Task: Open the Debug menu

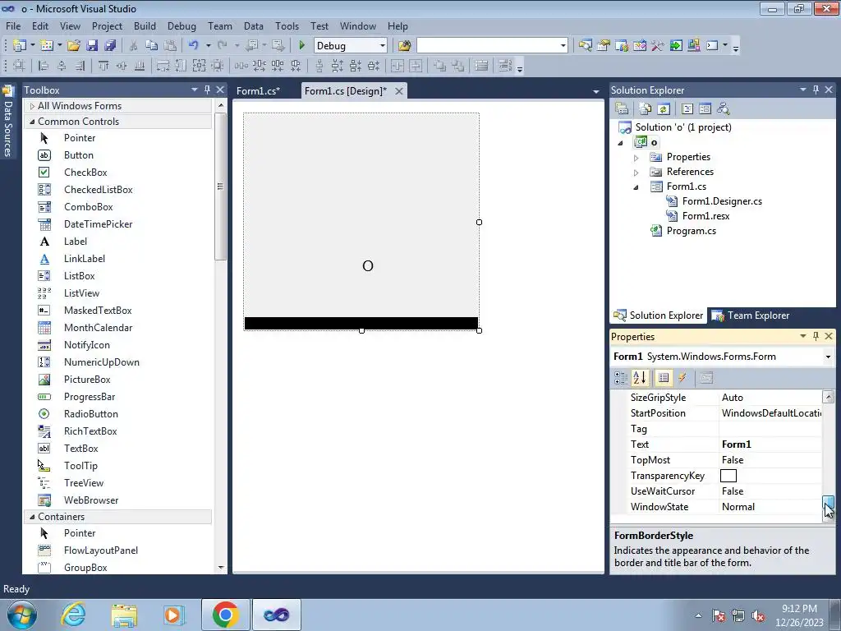Action: (182, 25)
